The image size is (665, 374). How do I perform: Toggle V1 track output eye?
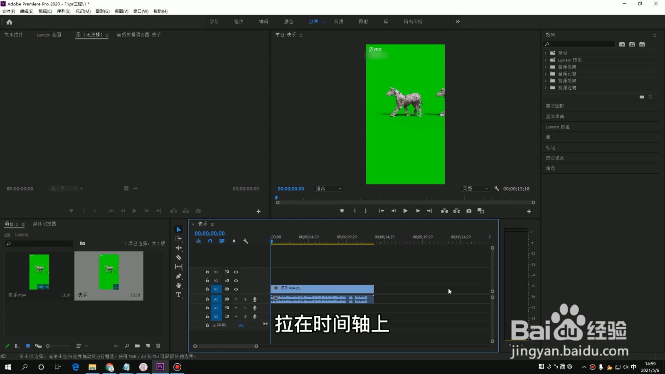coord(236,289)
